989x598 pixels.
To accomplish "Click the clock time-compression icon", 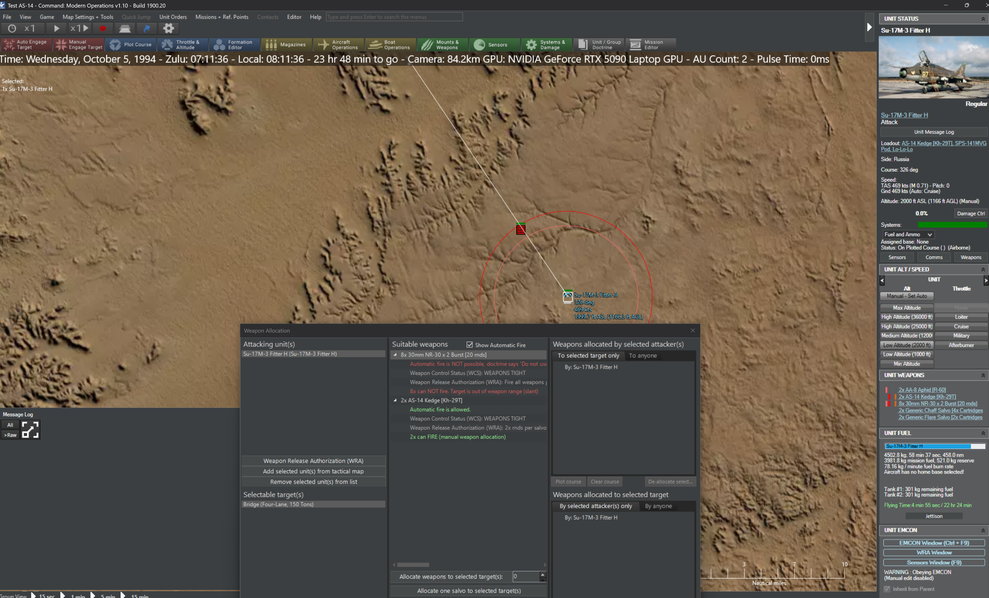I will (12, 28).
